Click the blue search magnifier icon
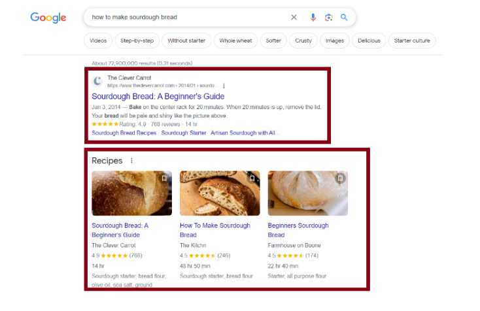The width and height of the screenshot is (480, 311). pos(344,17)
